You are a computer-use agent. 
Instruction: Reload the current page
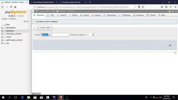[x=11, y=7]
